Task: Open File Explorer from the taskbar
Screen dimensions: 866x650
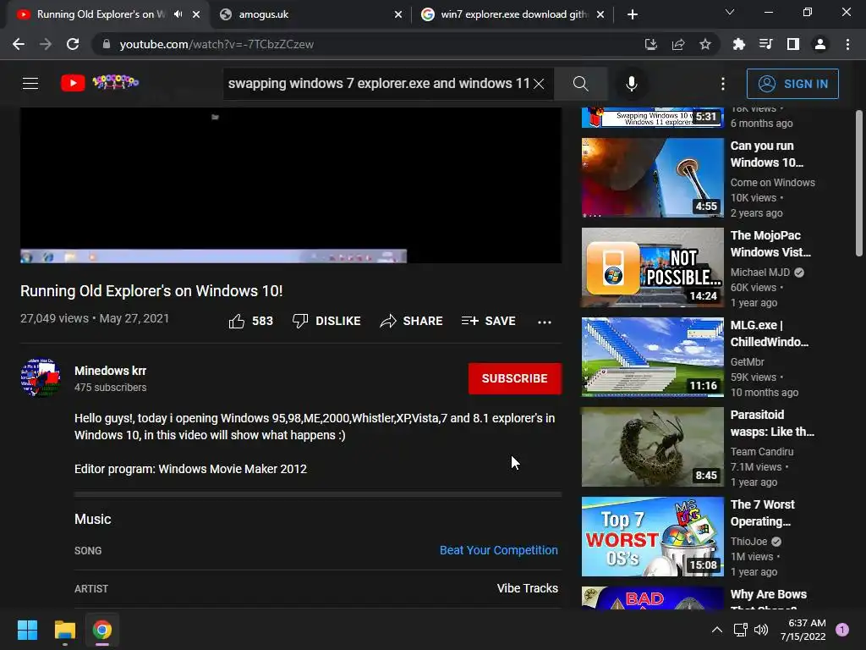Action: click(x=64, y=630)
